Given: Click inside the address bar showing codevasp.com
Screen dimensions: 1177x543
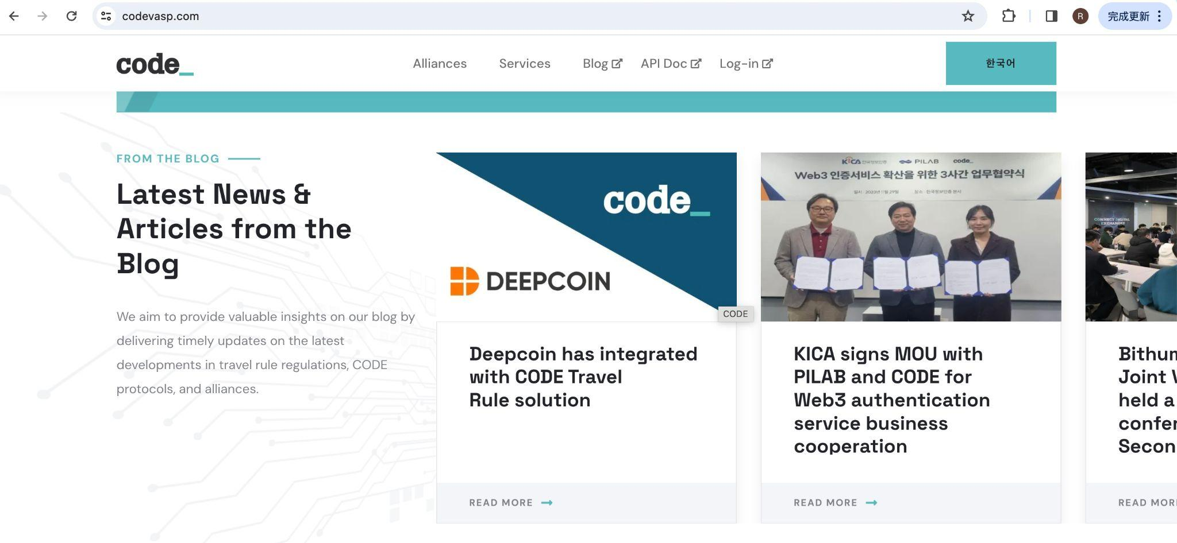Looking at the screenshot, I should point(161,16).
